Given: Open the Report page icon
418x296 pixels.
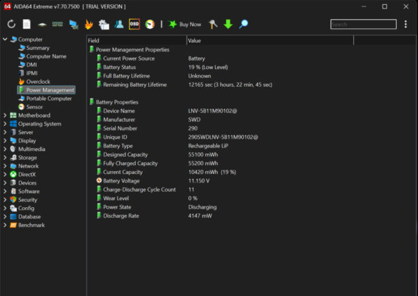Looking at the screenshot, I should pyautogui.click(x=27, y=24).
